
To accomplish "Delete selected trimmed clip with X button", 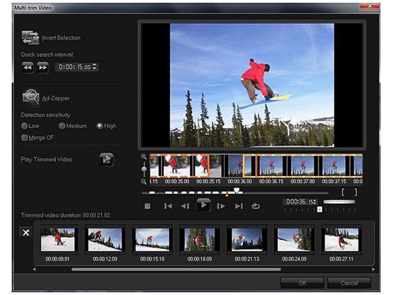I will coord(26,234).
